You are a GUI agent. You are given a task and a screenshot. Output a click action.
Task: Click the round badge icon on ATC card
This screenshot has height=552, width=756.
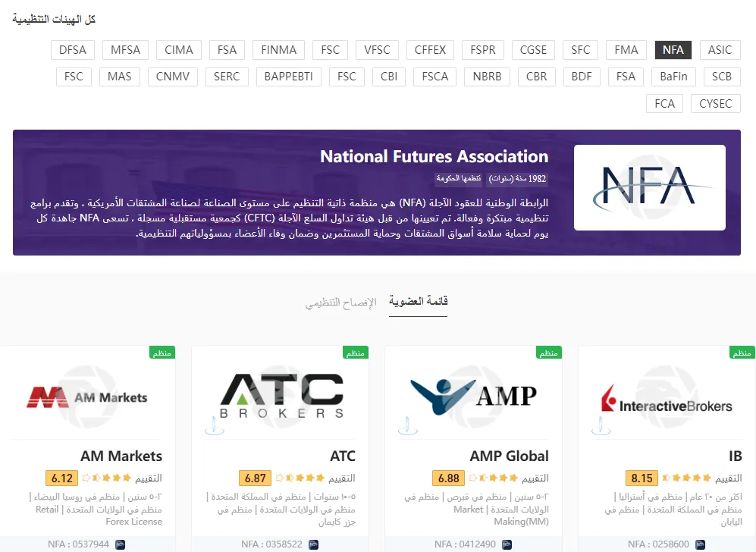pos(214,425)
